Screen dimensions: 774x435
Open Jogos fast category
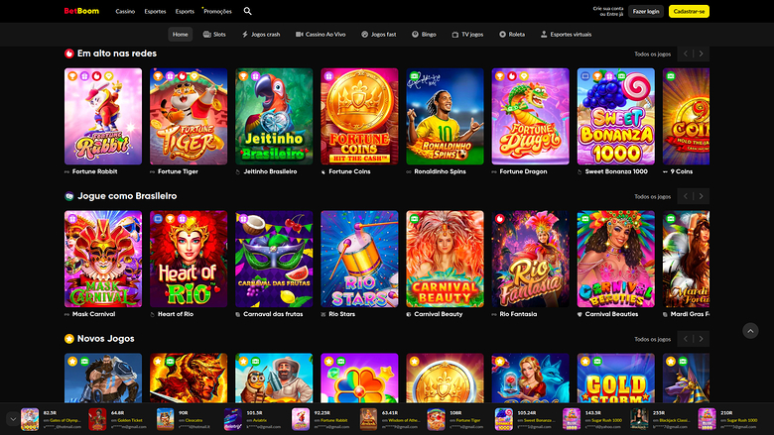(x=379, y=35)
